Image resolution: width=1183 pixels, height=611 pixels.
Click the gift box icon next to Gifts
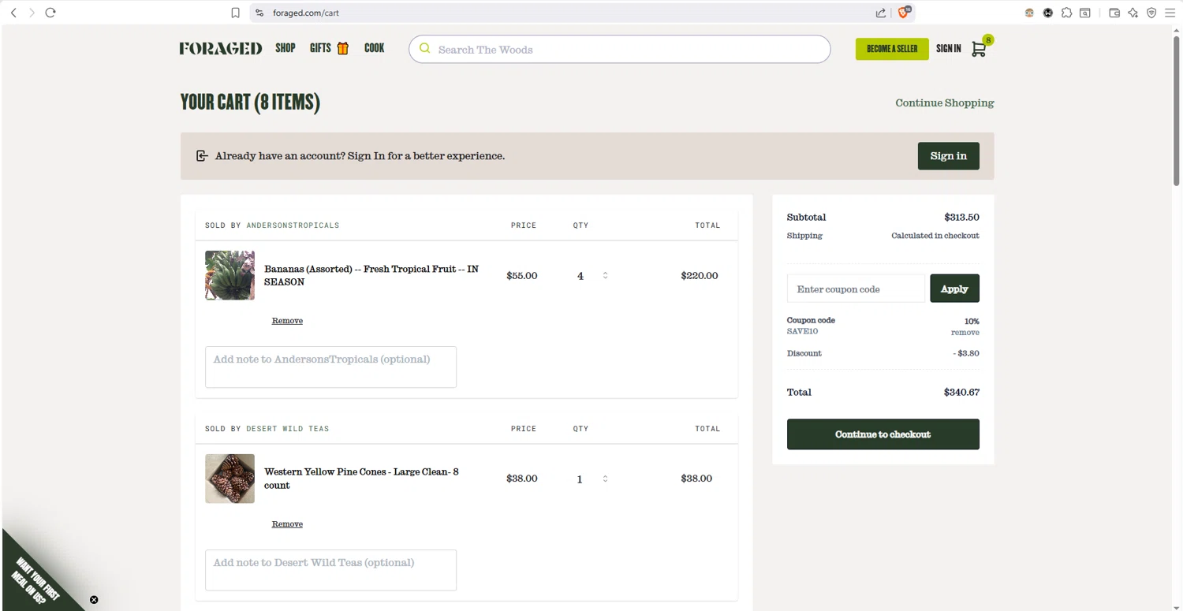click(343, 48)
